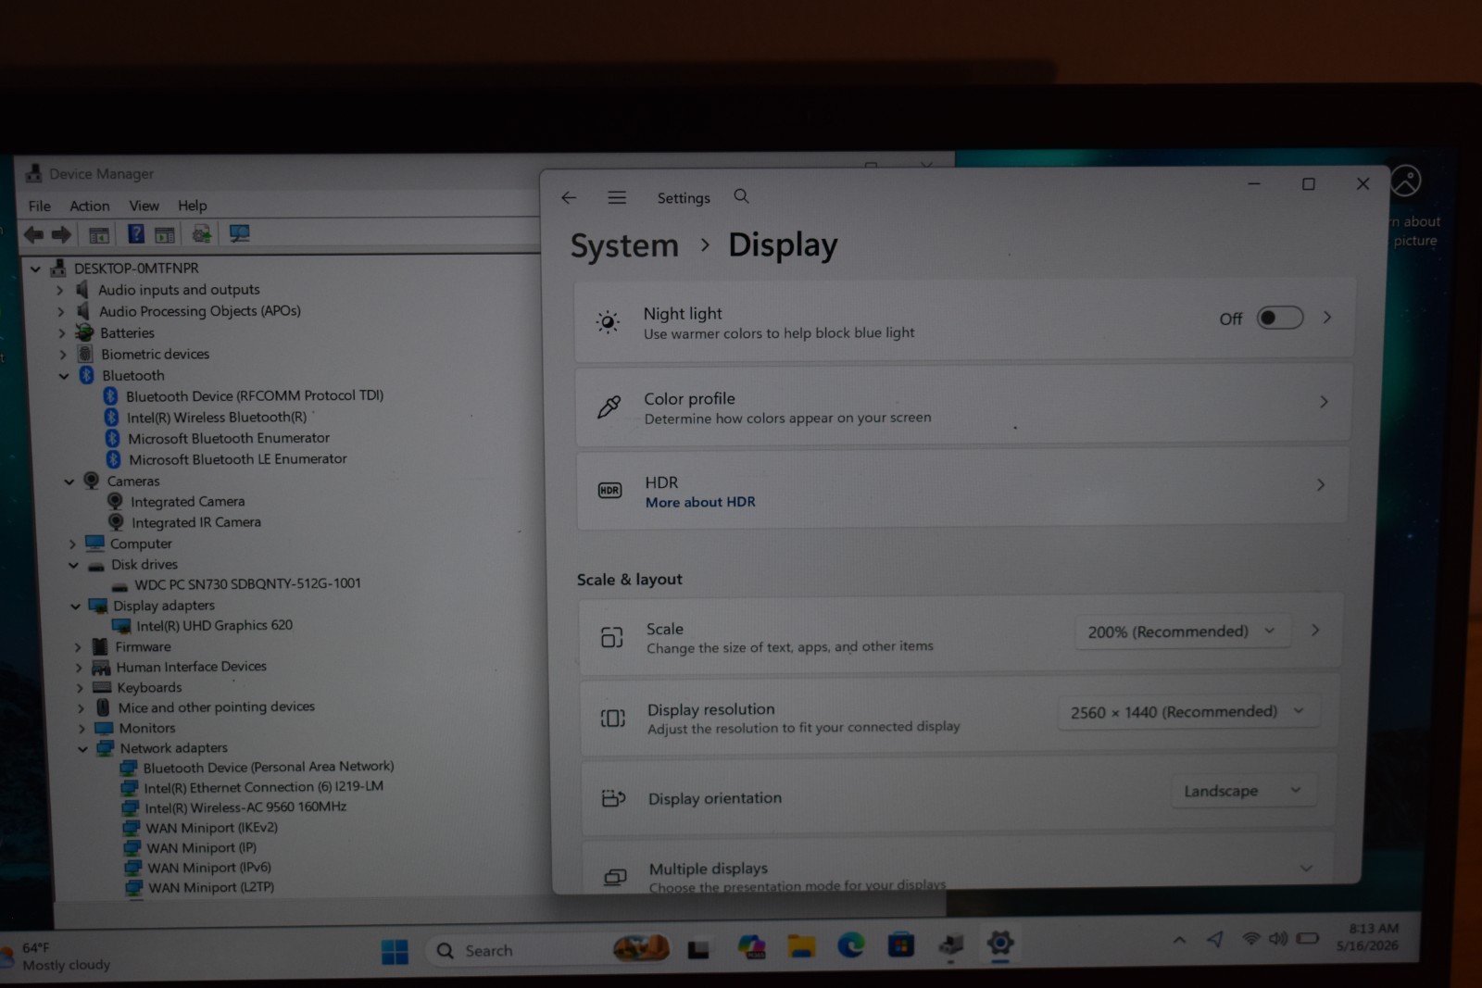Open Microsoft Store from the taskbar
This screenshot has height=988, width=1482.
coord(900,945)
